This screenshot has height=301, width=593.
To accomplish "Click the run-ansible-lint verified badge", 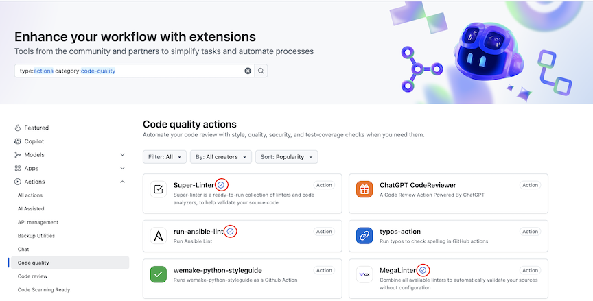I will coord(231,232).
